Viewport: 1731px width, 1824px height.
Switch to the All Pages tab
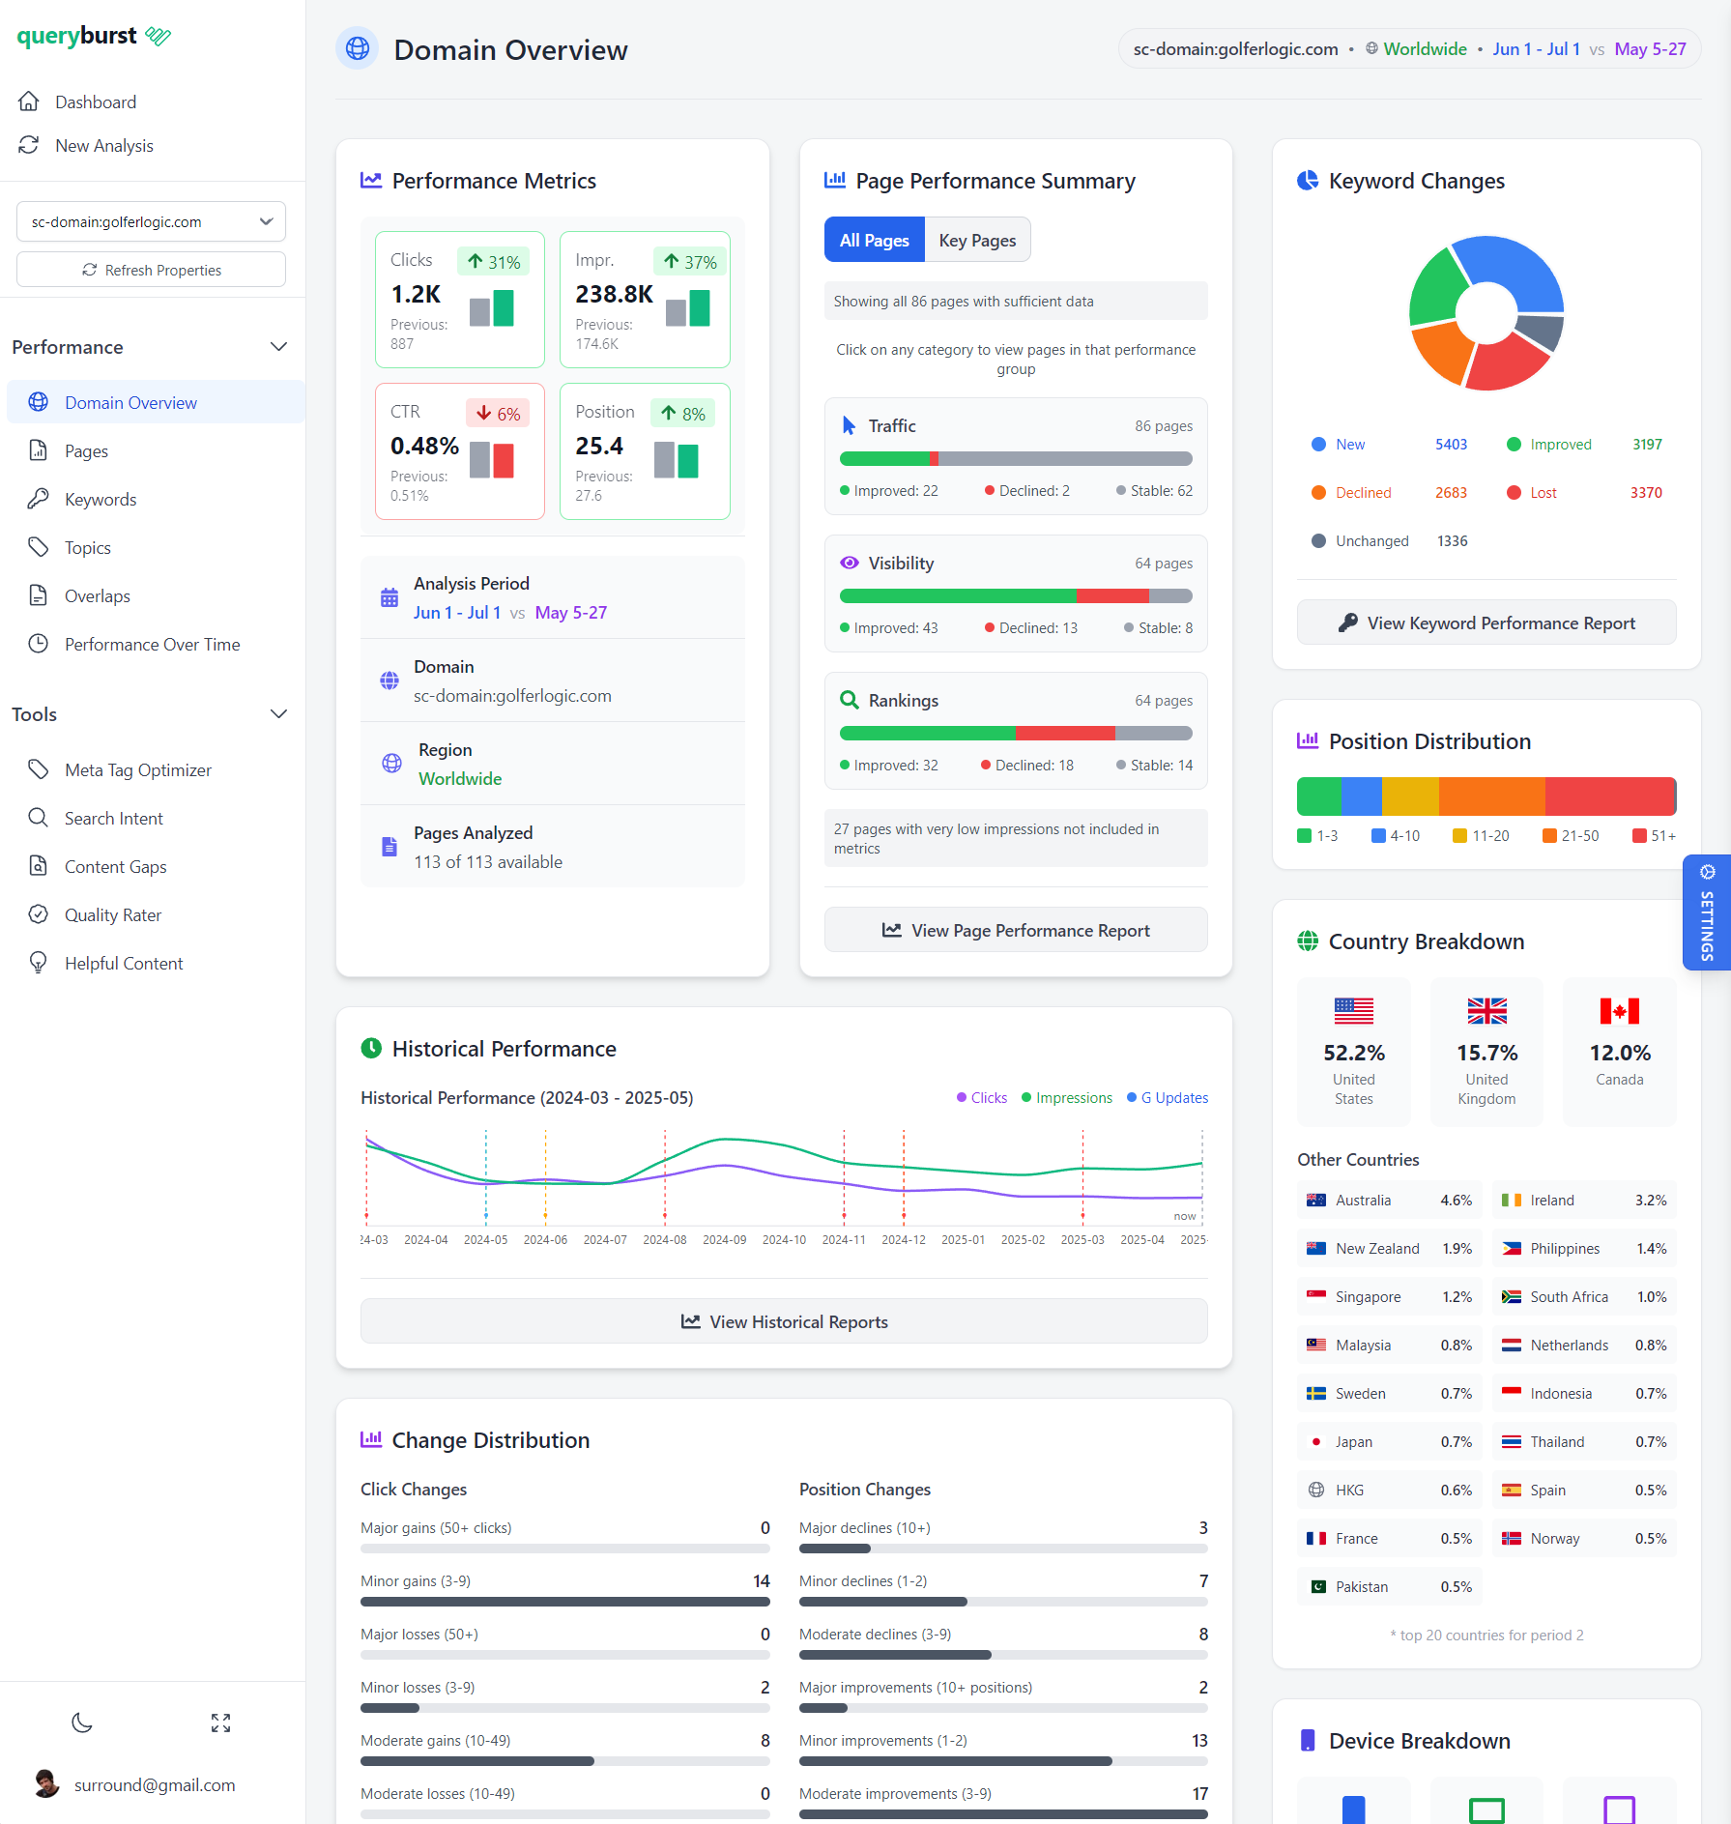tap(874, 240)
